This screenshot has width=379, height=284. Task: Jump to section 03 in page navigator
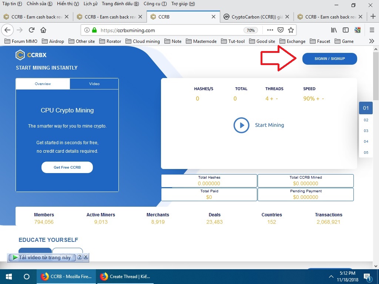[x=366, y=131]
